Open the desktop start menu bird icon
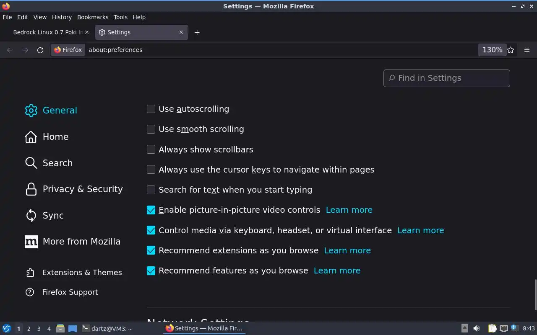Screen dimensions: 537x335 tap(6, 328)
